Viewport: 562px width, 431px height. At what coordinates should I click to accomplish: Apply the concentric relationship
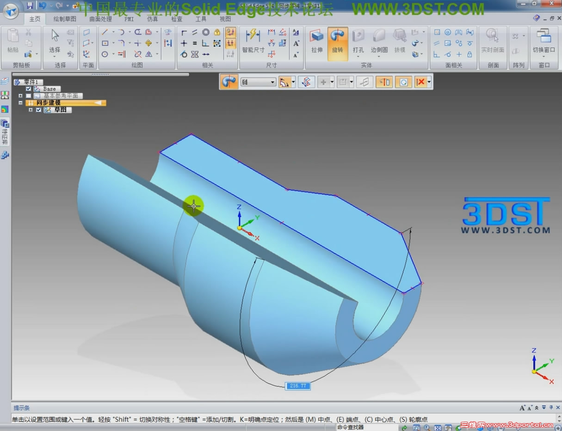(x=205, y=32)
